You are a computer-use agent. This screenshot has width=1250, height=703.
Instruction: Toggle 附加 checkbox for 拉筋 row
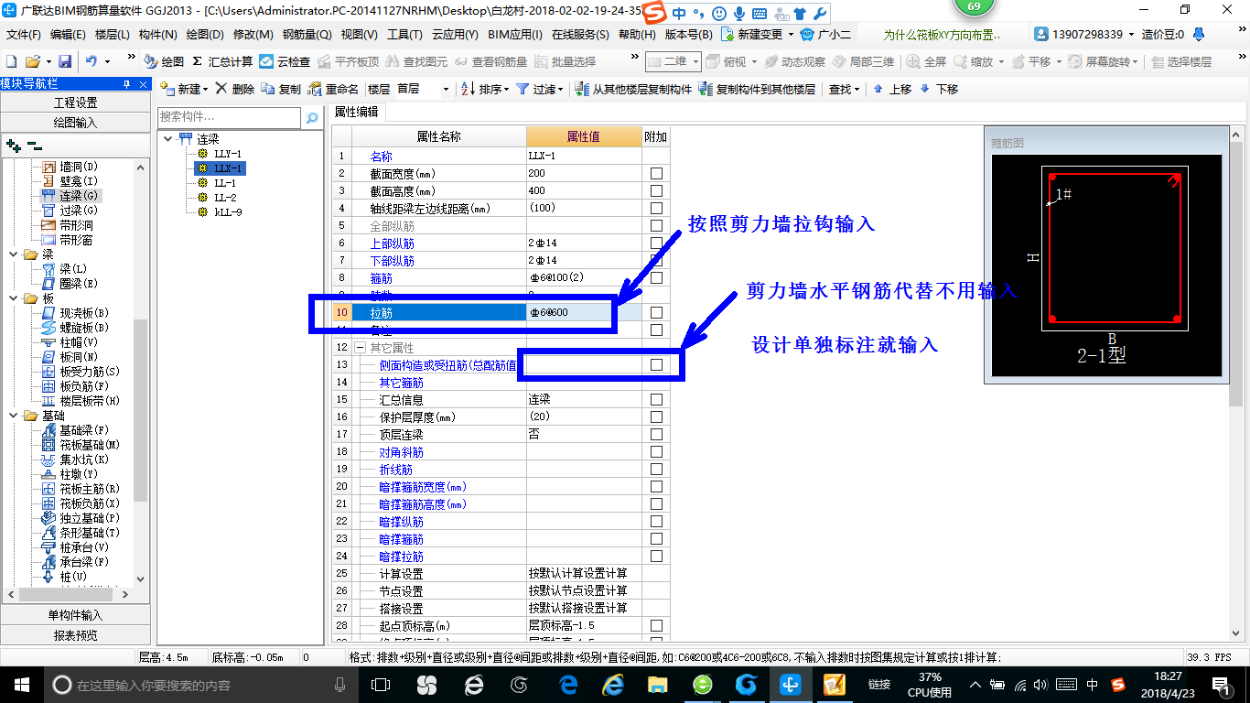[656, 313]
